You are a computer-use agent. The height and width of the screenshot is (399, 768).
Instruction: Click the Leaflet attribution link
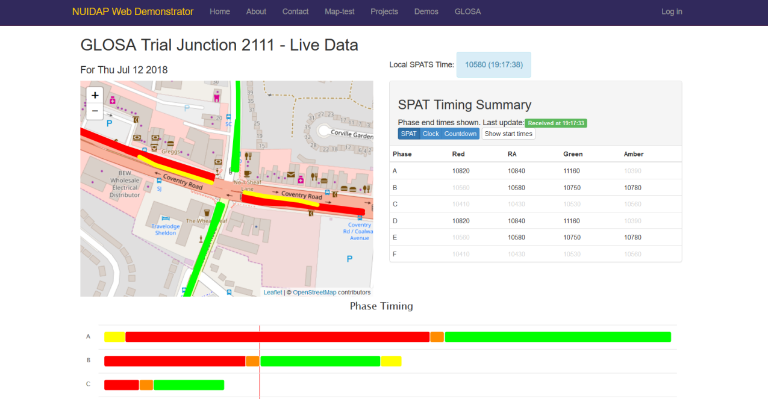click(x=272, y=292)
